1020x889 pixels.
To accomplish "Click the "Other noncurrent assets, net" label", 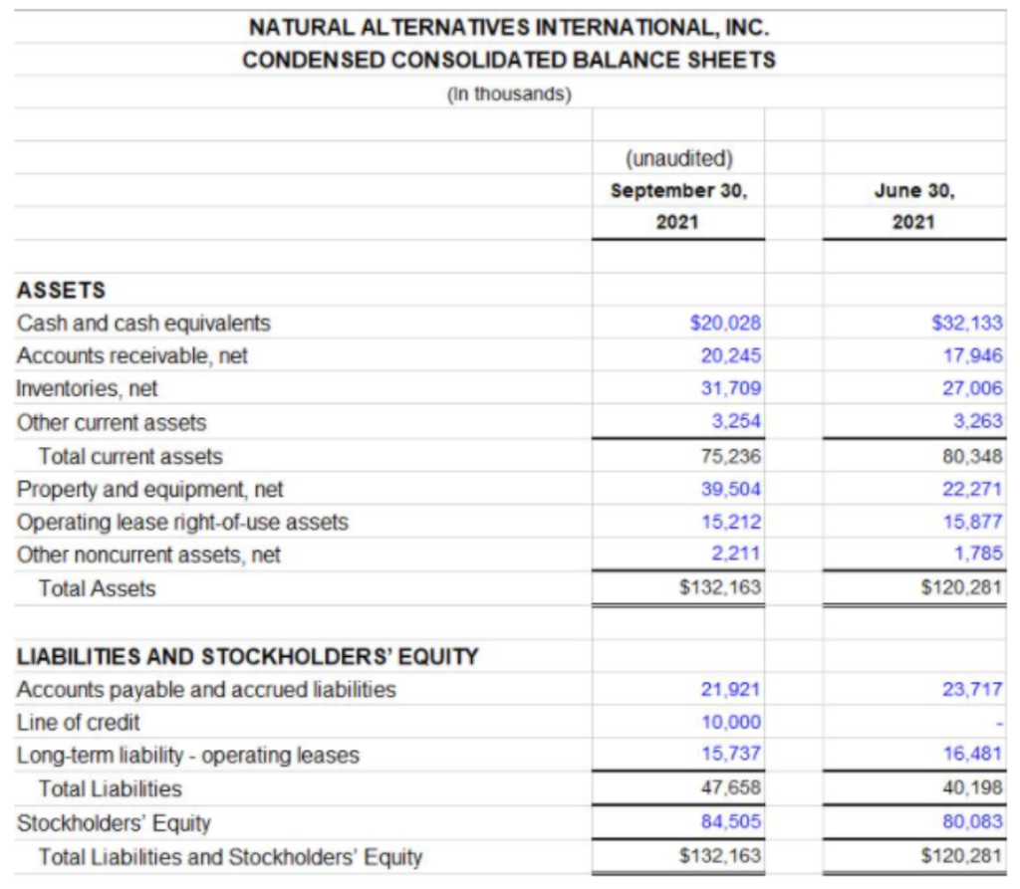I will (149, 555).
